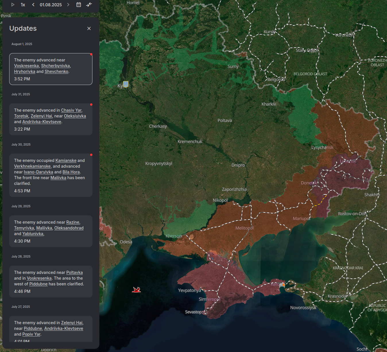The image size is (387, 352).
Task: Click the Kyiv trident emblem marker
Action: [x=125, y=84]
